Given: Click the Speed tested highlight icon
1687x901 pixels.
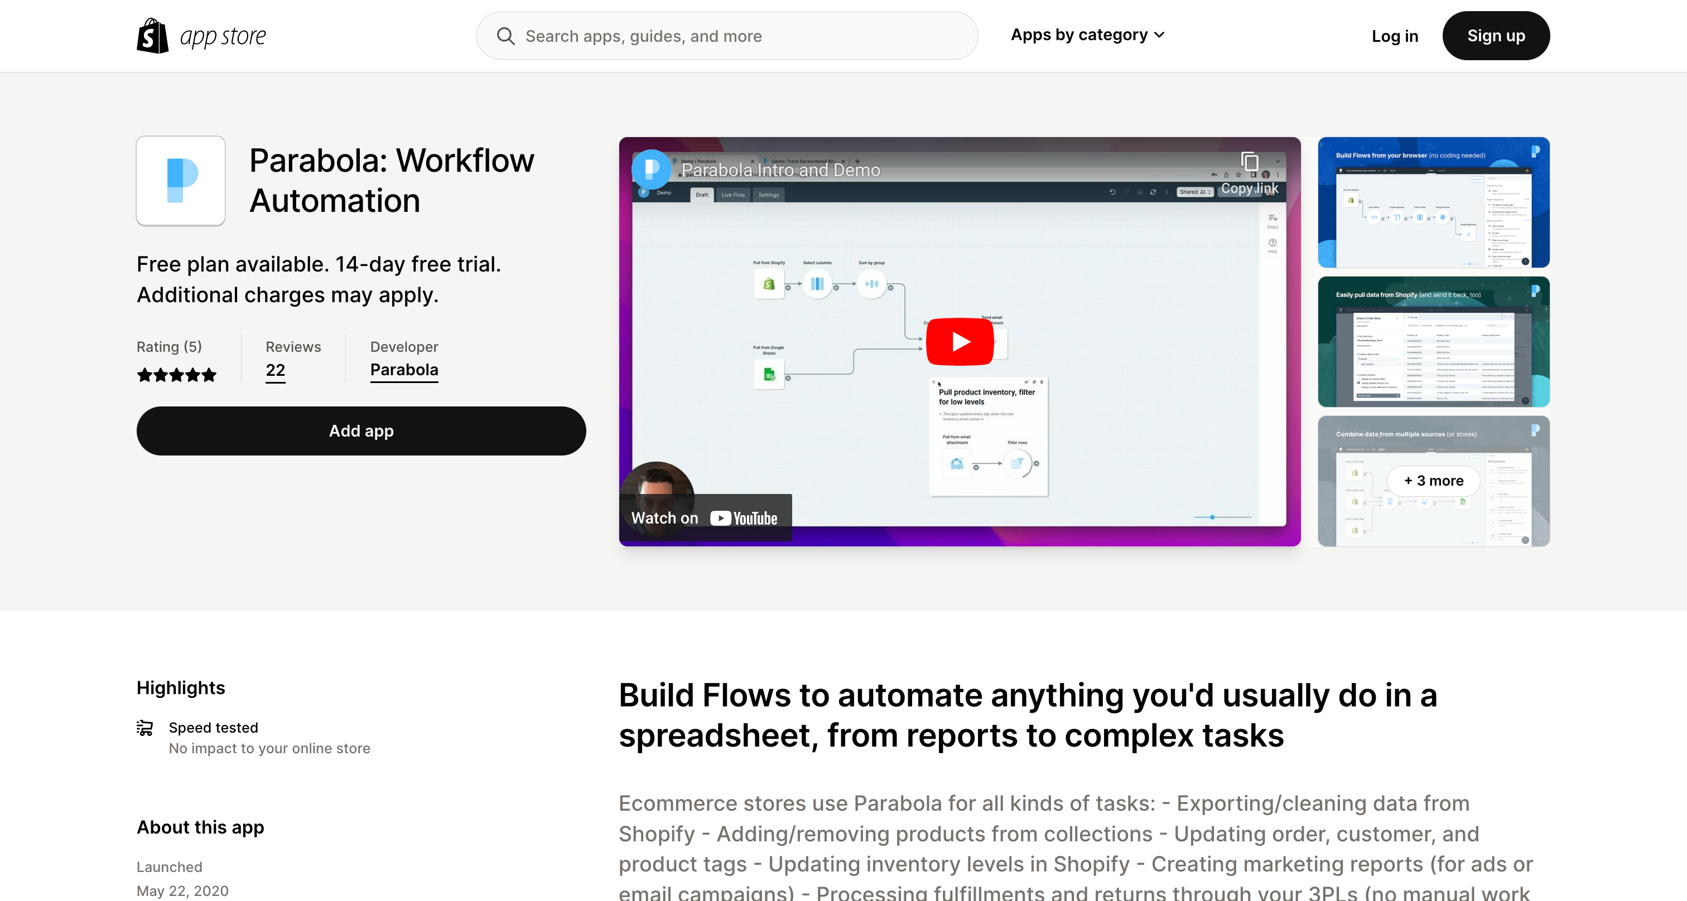Looking at the screenshot, I should coord(144,728).
